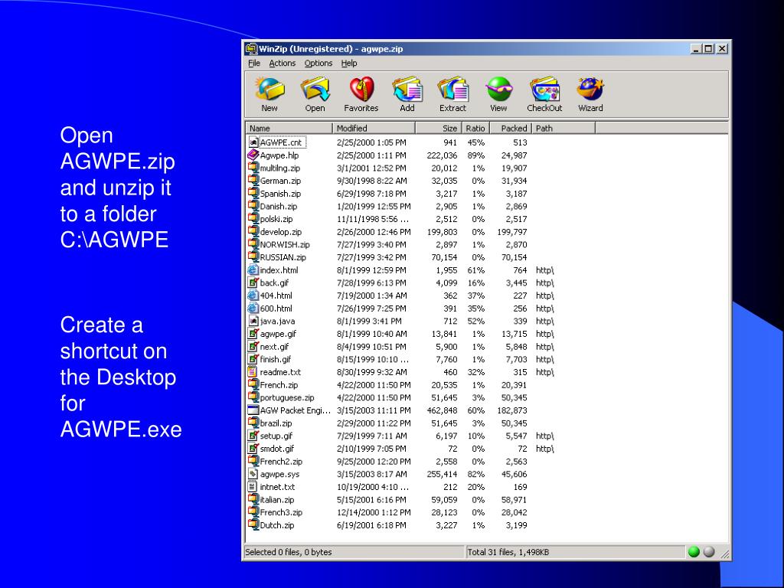Click the window resize grip in status bar
The height and width of the screenshot is (588, 784).
click(724, 554)
